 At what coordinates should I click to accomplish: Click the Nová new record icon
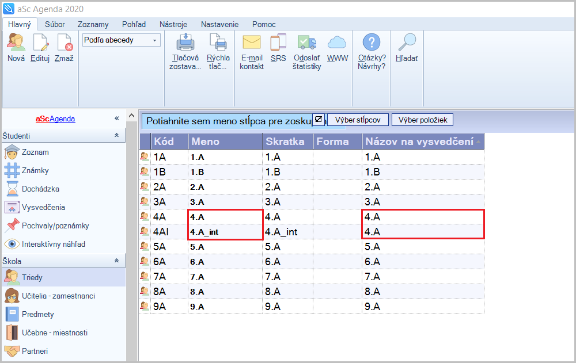16,43
